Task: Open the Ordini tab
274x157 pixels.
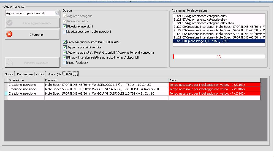Action: (x=40, y=74)
